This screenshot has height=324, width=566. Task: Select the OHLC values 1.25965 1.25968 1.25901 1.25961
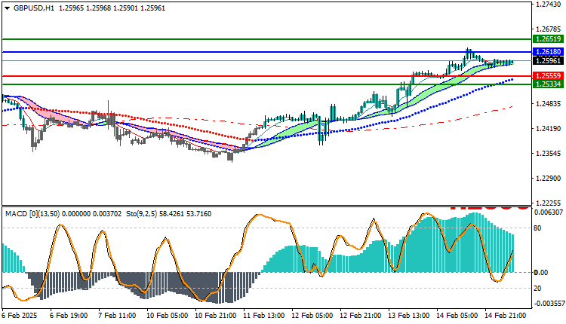tap(112, 8)
